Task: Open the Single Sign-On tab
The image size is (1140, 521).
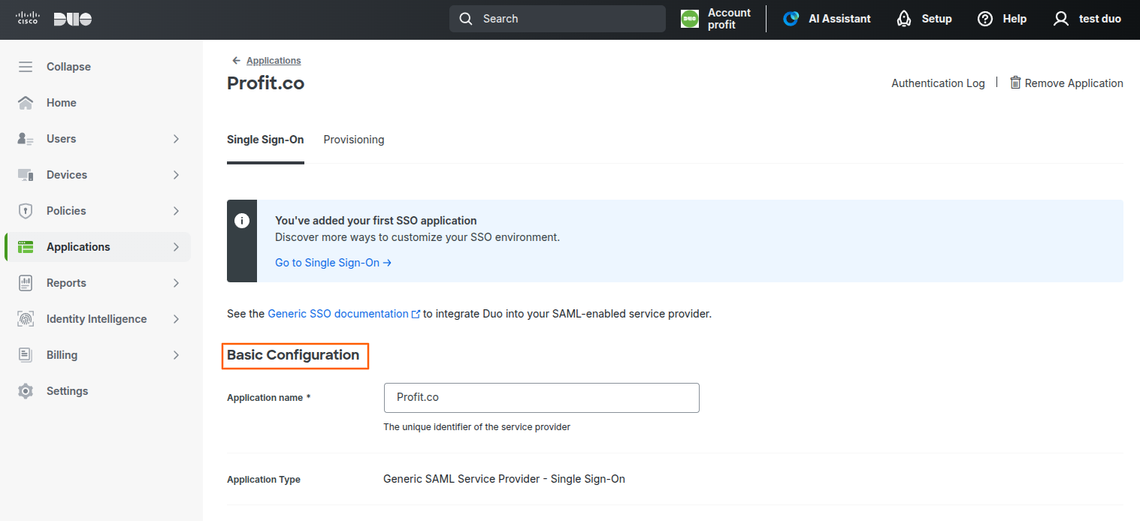Action: 265,140
